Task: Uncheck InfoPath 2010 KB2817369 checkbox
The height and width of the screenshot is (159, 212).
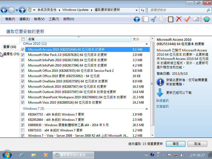Action: 23,60
